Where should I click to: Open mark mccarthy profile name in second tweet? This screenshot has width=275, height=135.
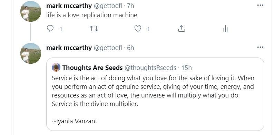coord(69,48)
